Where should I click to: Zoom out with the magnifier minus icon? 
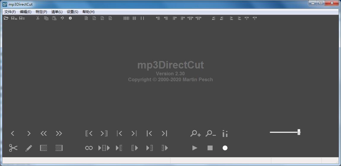211,134
